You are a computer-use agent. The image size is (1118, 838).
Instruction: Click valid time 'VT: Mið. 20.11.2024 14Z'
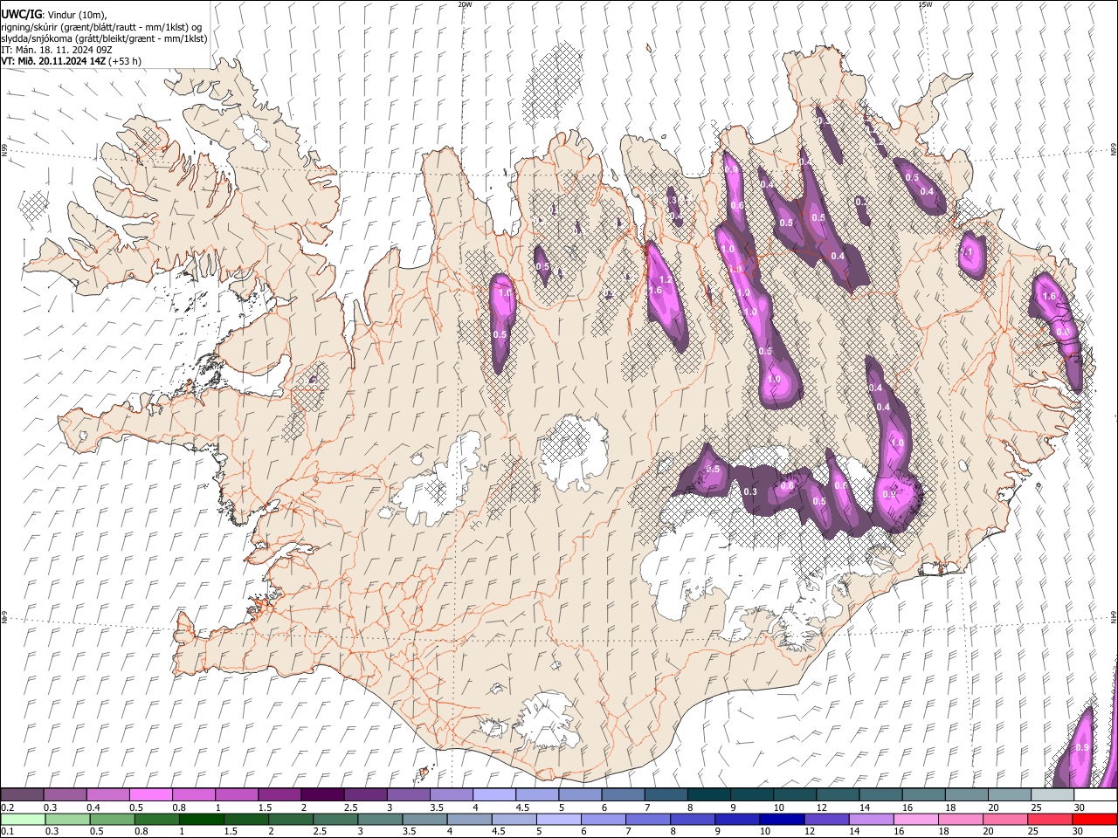54,61
